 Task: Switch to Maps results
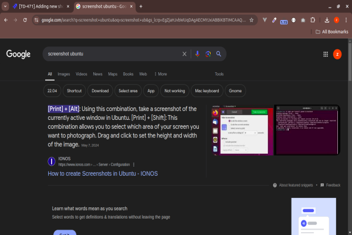[x=113, y=74]
